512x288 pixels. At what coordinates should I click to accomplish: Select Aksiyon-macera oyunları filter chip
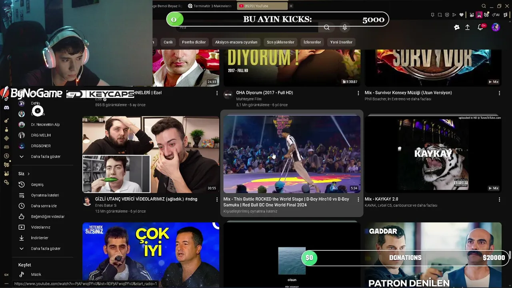point(236,42)
